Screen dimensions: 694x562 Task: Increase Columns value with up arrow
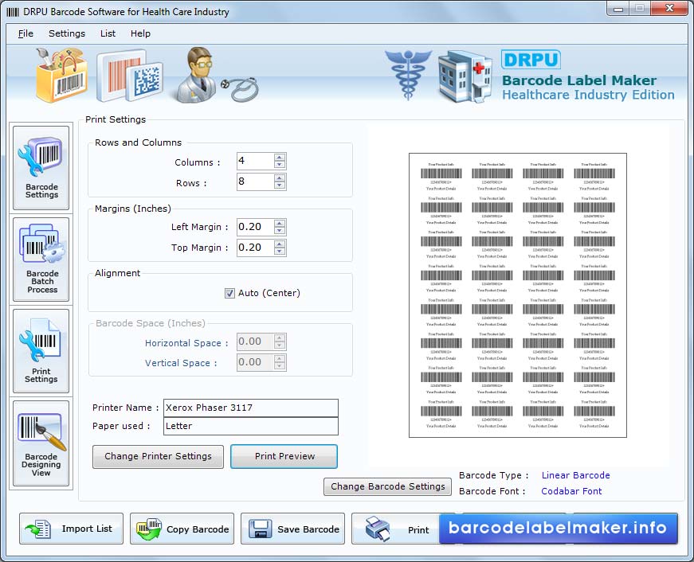(280, 157)
